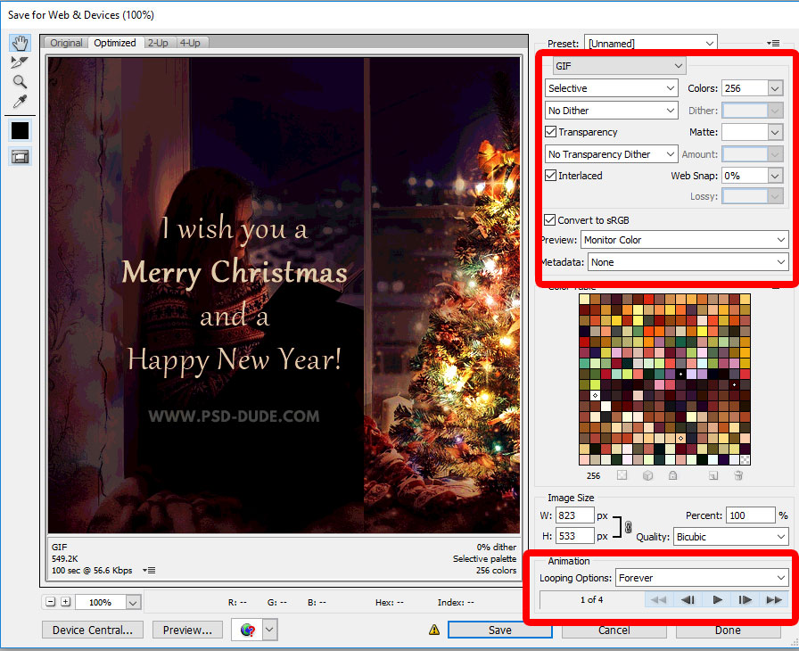The width and height of the screenshot is (799, 651).
Task: Uncheck the Transparency checkbox
Action: pos(551,132)
